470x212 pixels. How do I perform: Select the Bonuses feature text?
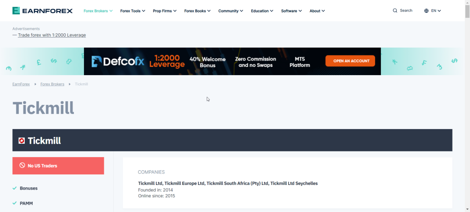coord(29,188)
